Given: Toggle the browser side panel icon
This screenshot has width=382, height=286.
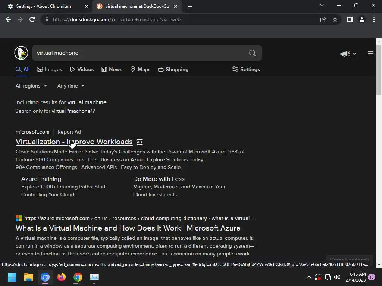Looking at the screenshot, I should (x=350, y=19).
